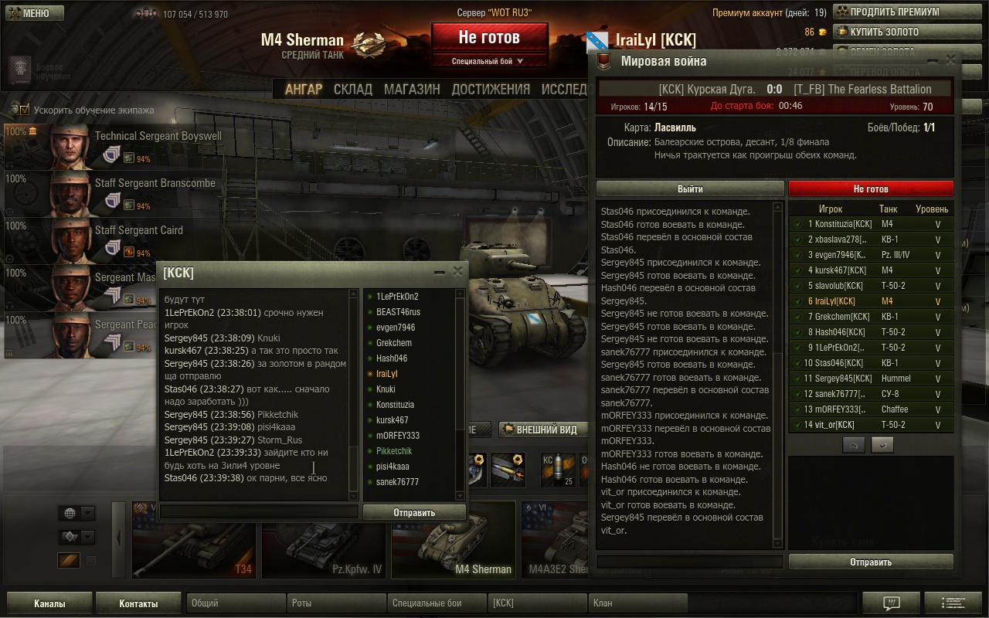Open the globe nation filter dropdown

pyautogui.click(x=76, y=513)
